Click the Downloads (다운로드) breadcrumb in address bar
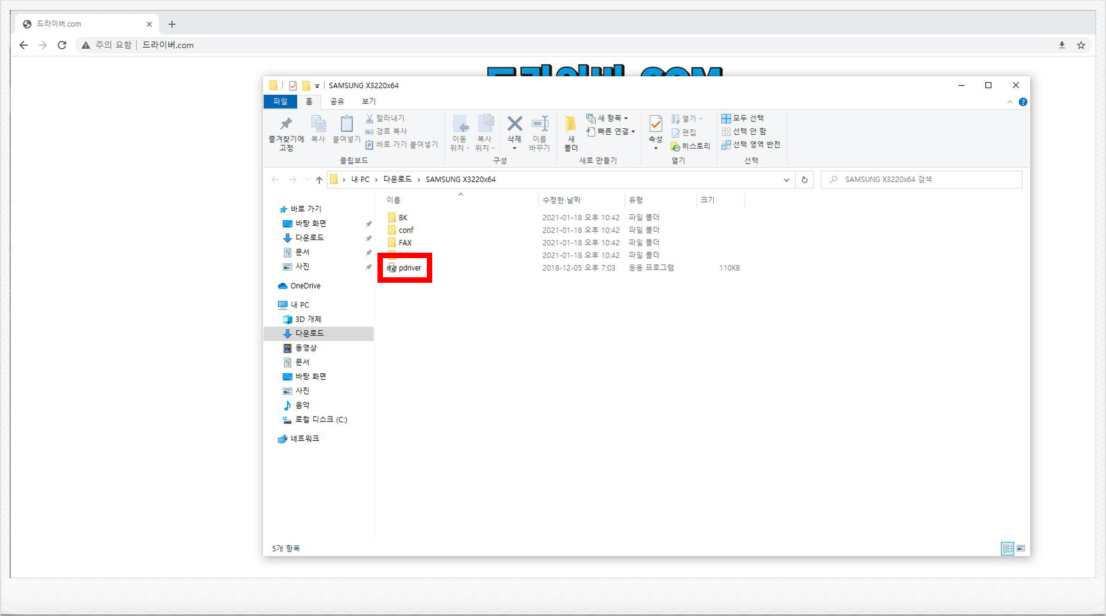Image resolution: width=1106 pixels, height=616 pixels. click(397, 179)
